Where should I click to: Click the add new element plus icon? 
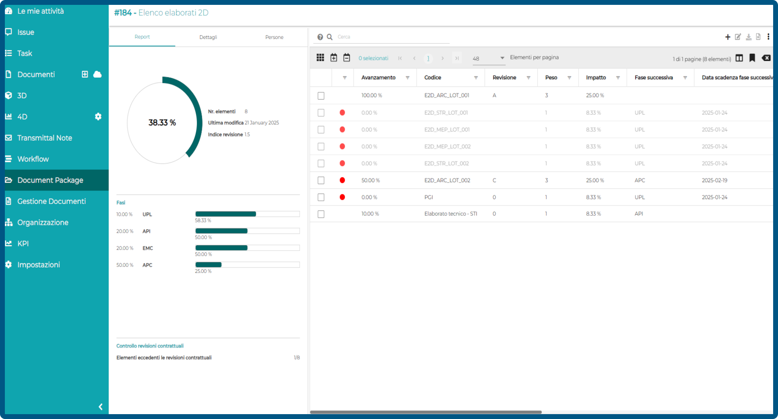(x=727, y=36)
